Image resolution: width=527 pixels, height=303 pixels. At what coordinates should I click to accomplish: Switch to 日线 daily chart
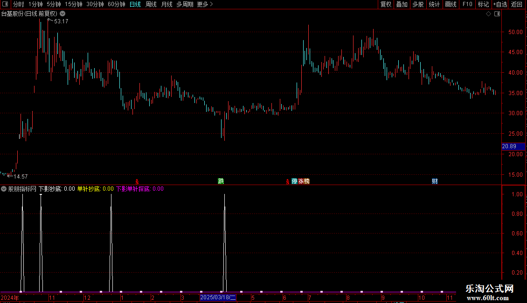coord(135,4)
